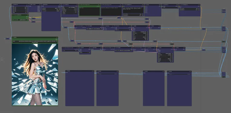
Task: Click the text area inside the green prompt node
Action: [x=89, y=11]
